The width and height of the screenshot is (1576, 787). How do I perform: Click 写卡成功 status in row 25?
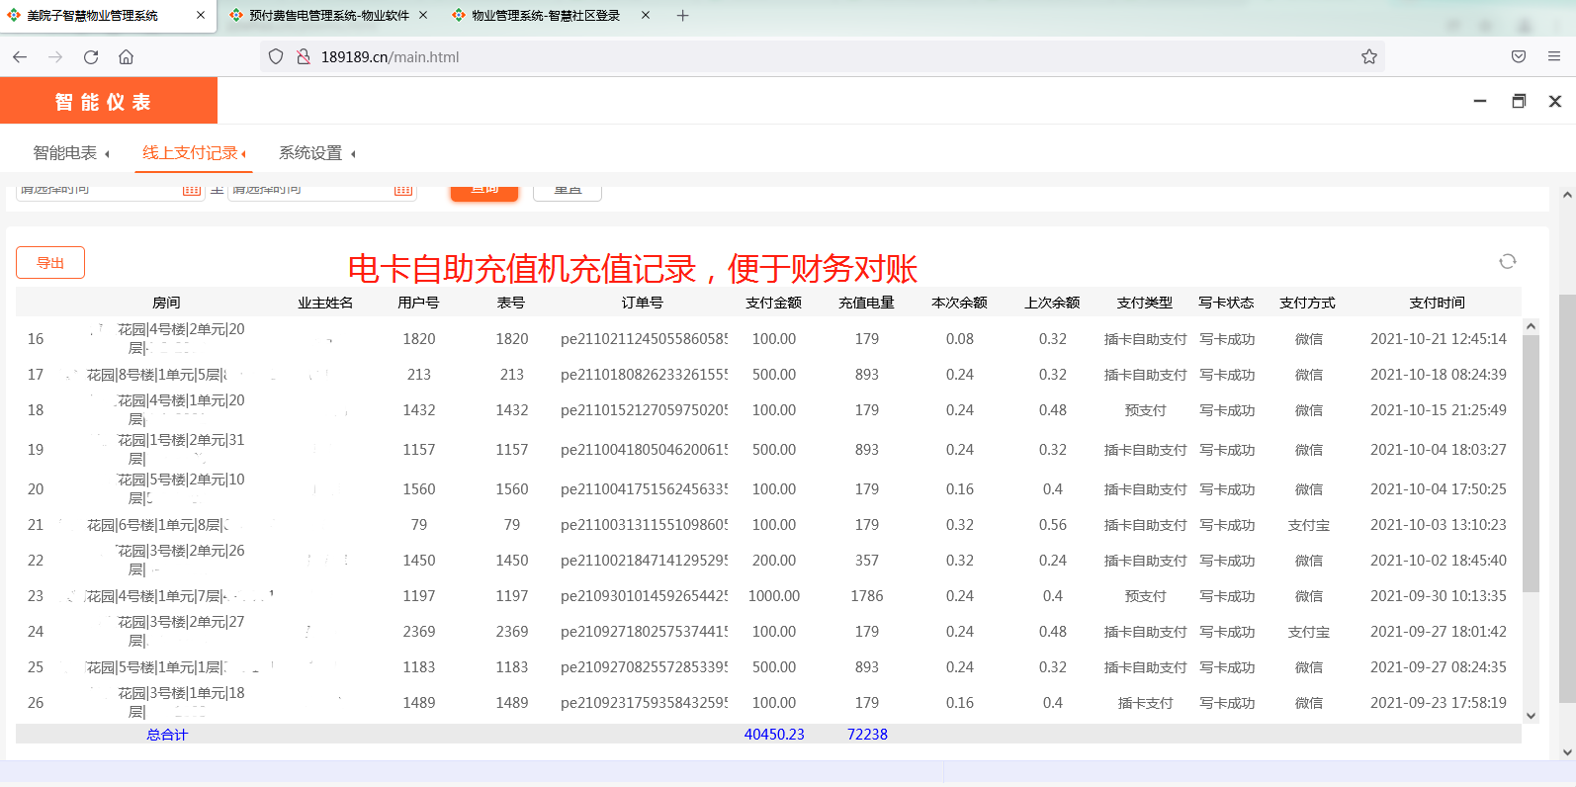1226,667
